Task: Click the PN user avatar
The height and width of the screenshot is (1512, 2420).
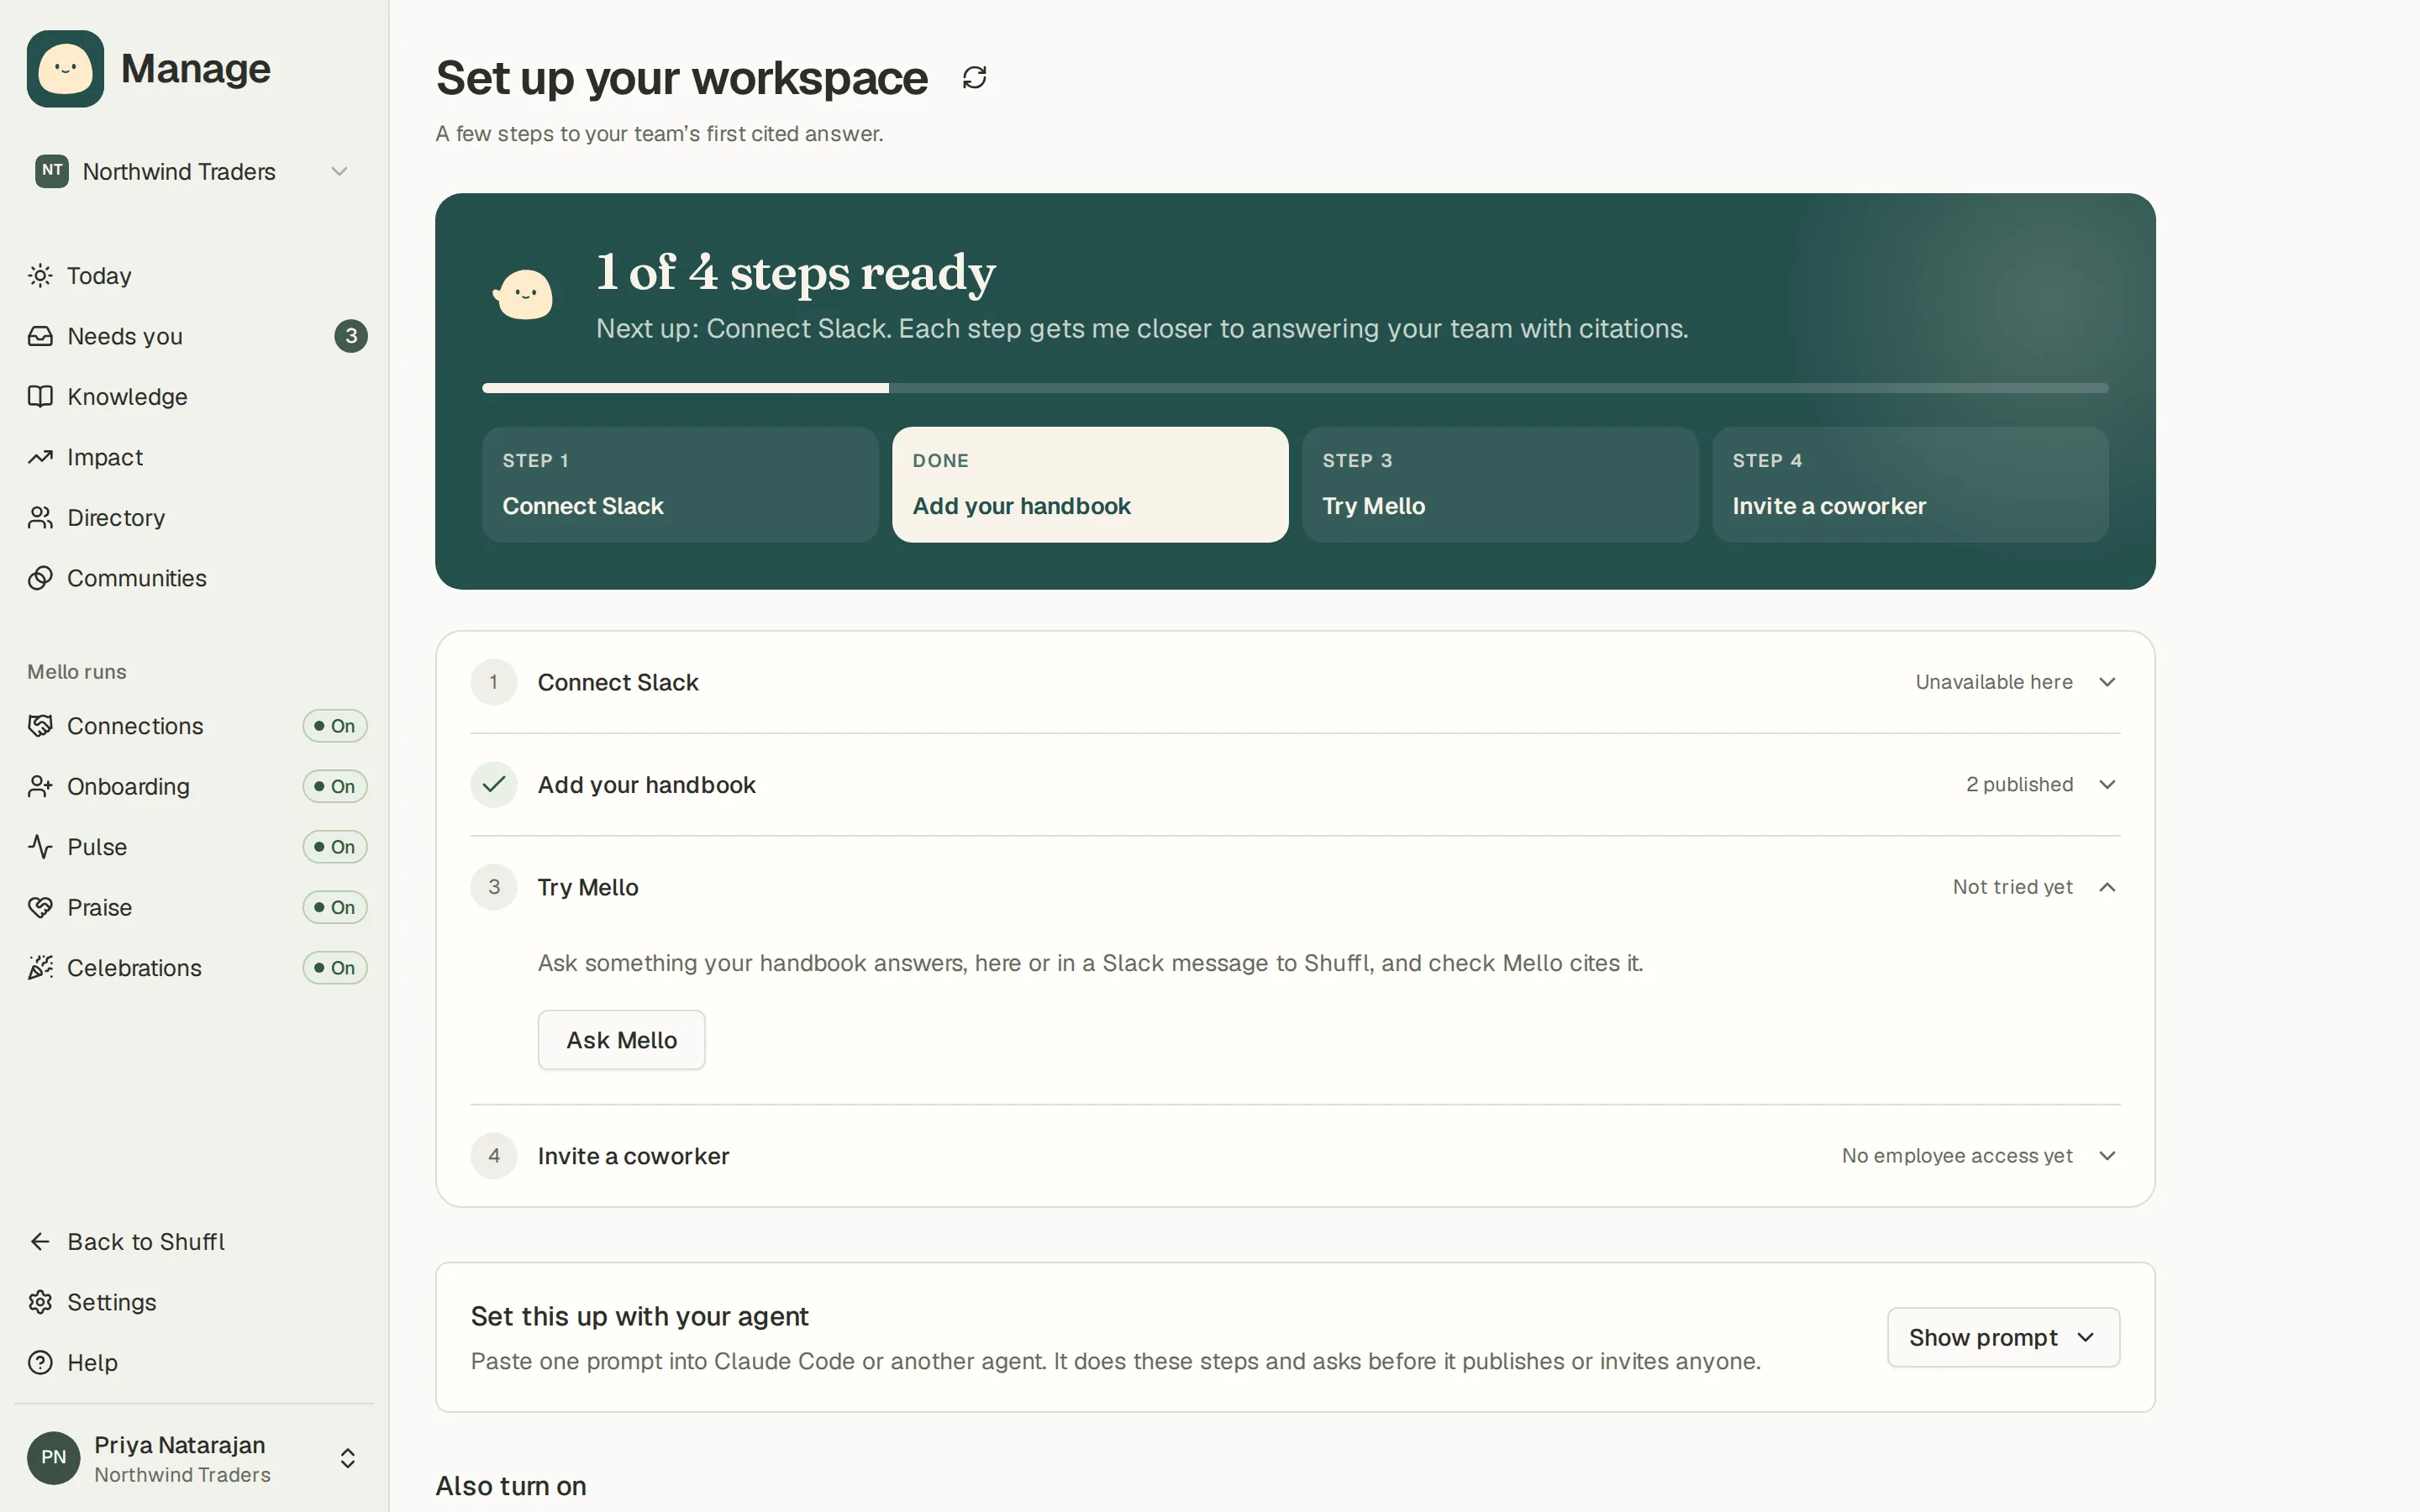Action: click(53, 1458)
